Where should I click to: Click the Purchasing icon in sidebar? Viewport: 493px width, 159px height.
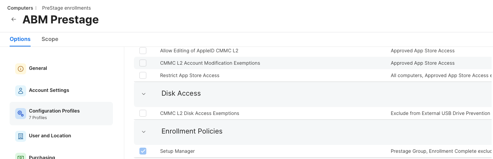tap(21, 157)
